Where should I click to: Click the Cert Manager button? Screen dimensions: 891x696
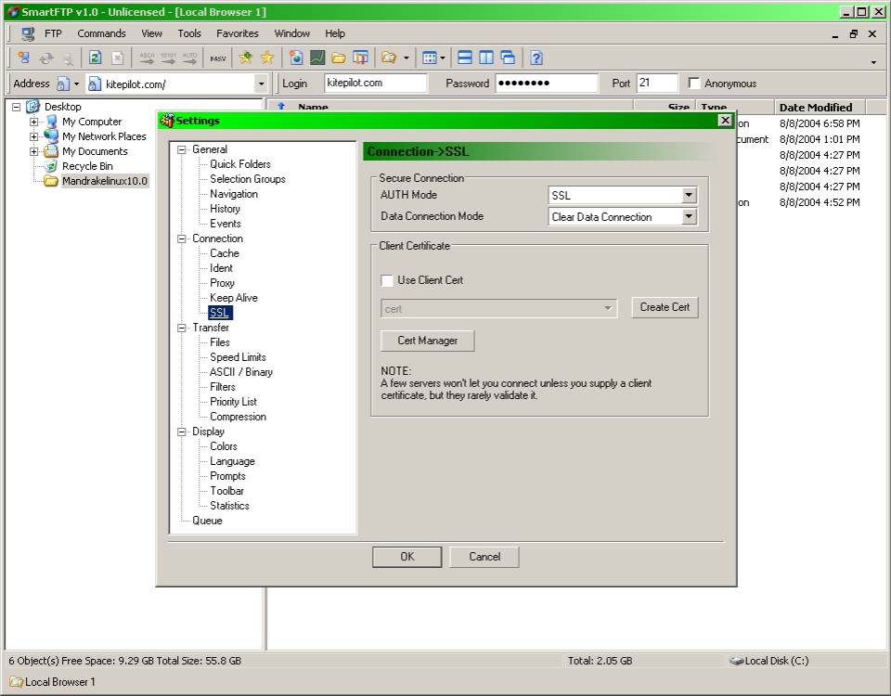pos(427,341)
